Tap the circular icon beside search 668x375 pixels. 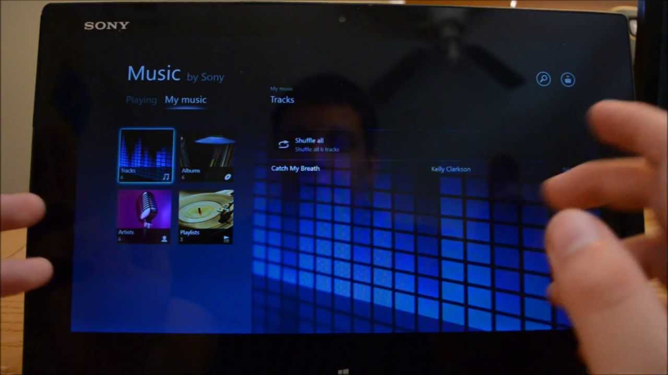click(568, 79)
